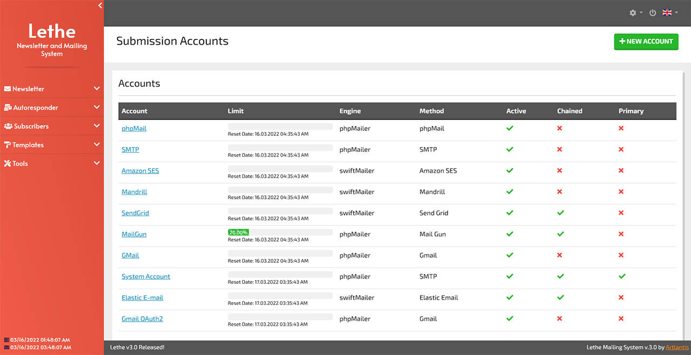Click Elastic E-mail row Chained checkmark
The image size is (691, 355).
pyautogui.click(x=560, y=297)
